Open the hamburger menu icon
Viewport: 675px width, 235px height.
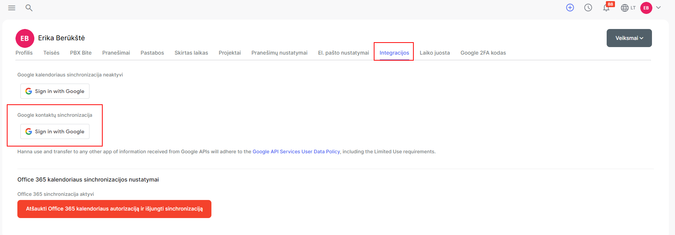[12, 8]
